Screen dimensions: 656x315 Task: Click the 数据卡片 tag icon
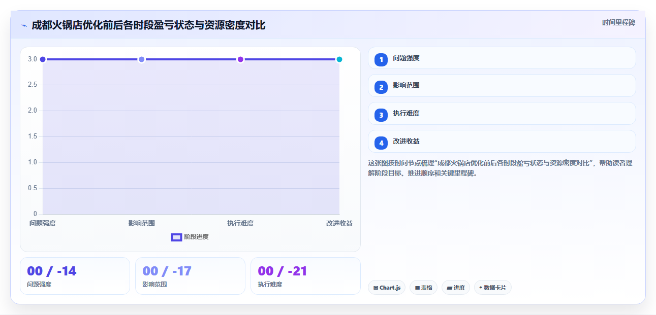(x=481, y=287)
